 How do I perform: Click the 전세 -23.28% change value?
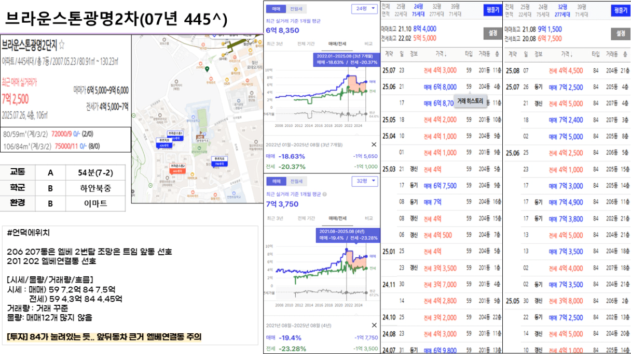point(292,348)
